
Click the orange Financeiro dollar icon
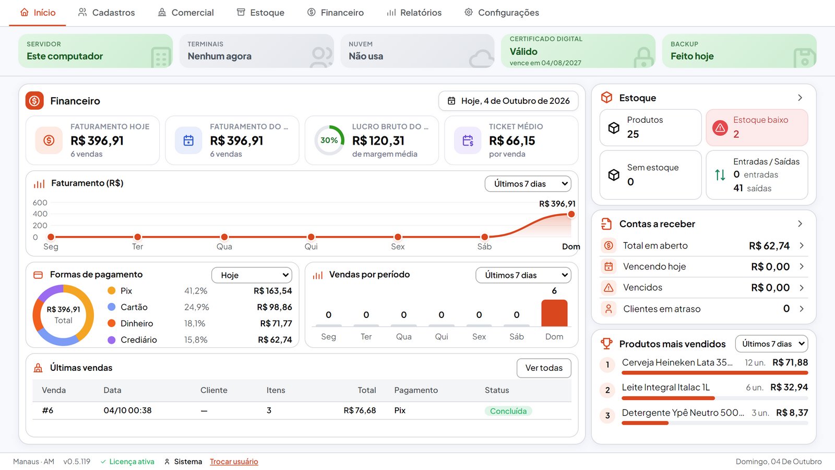tap(34, 101)
